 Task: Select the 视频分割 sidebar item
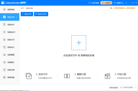[x=10, y=17]
